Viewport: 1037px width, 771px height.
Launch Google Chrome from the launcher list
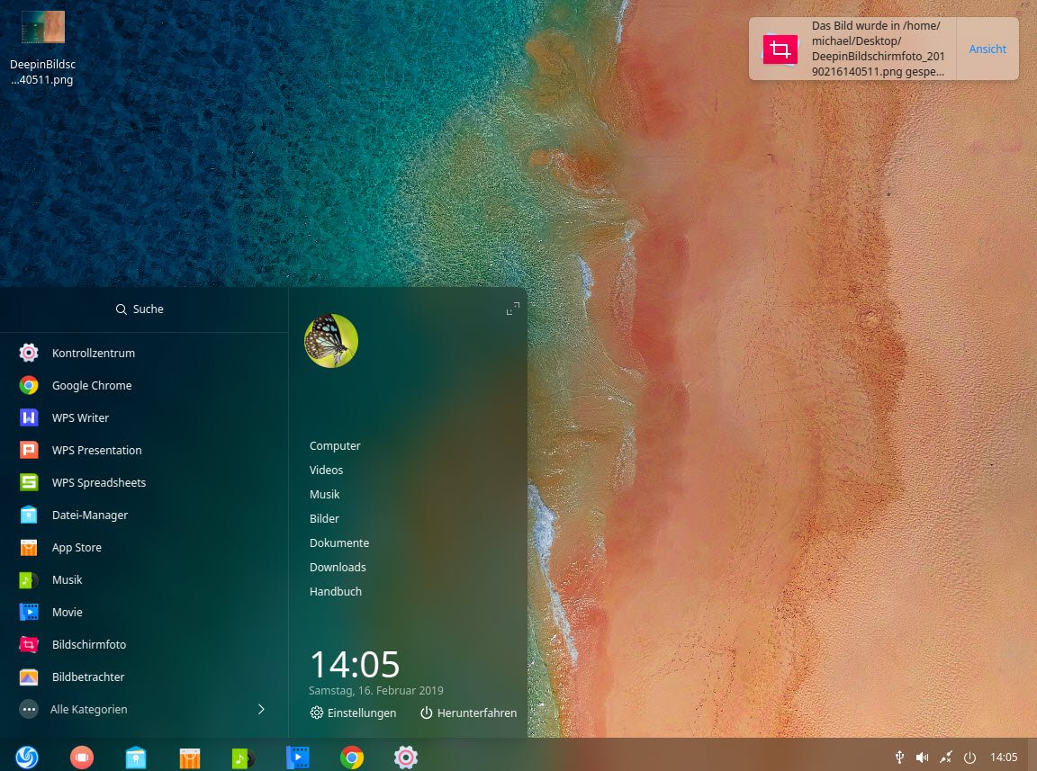[x=143, y=385]
